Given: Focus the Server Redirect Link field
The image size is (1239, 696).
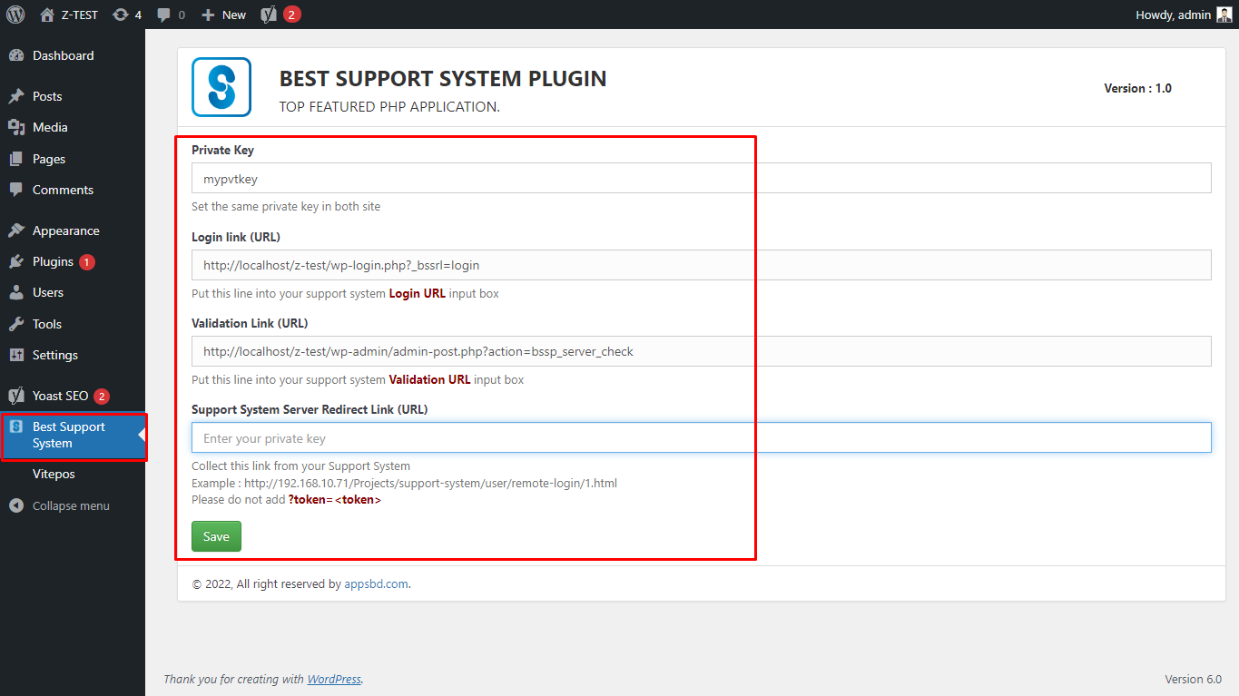Looking at the screenshot, I should 701,437.
